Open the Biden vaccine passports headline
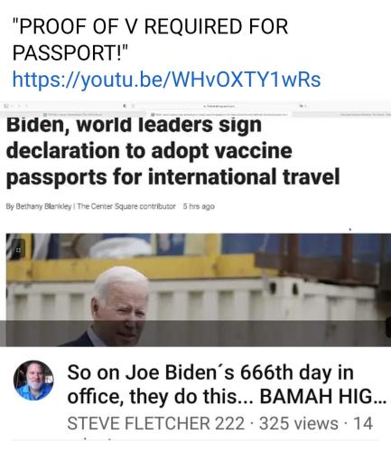Image resolution: width=391 pixels, height=452 pixels. [x=173, y=151]
